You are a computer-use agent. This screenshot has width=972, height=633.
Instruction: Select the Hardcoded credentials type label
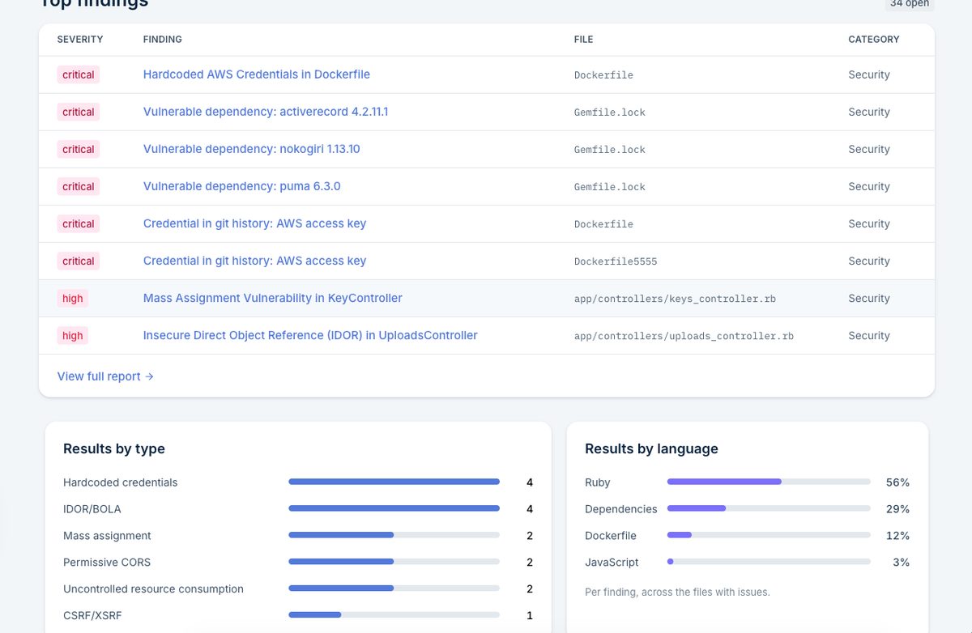[x=120, y=482]
